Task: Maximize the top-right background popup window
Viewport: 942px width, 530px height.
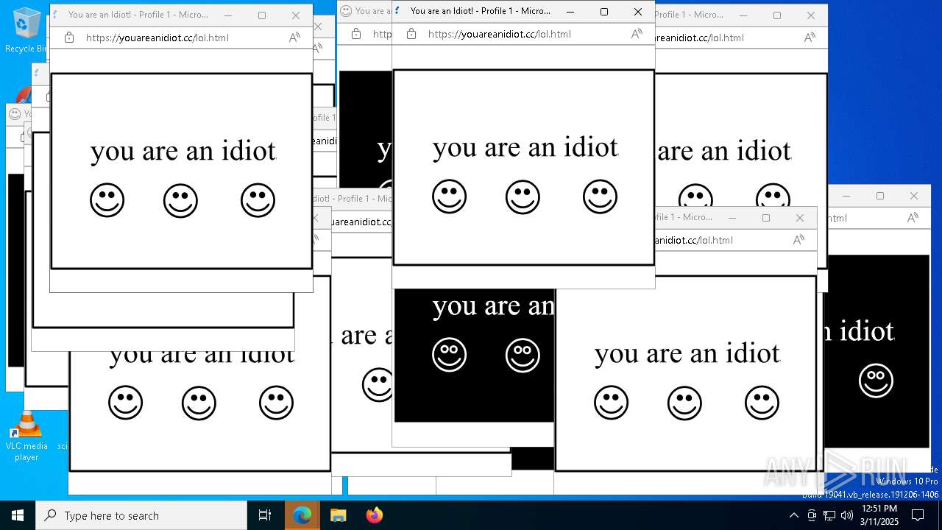Action: pos(777,15)
